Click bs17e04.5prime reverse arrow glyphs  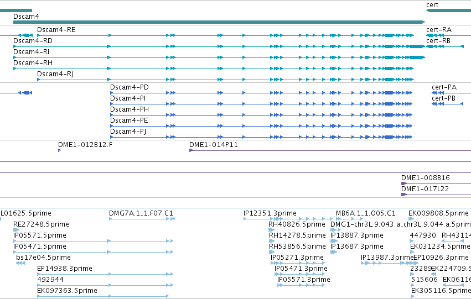(20, 263)
